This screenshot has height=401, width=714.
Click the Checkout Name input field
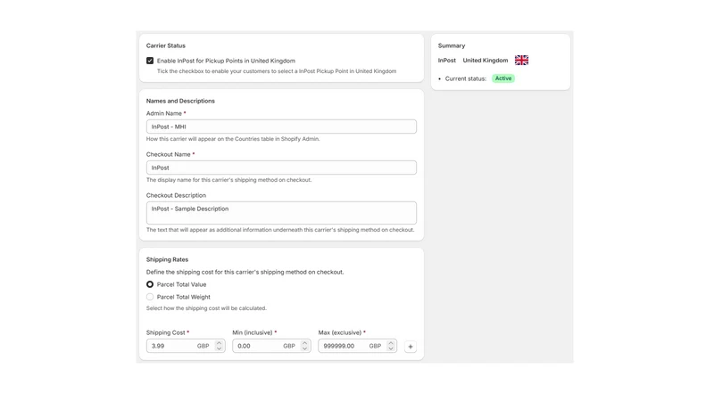pyautogui.click(x=281, y=168)
